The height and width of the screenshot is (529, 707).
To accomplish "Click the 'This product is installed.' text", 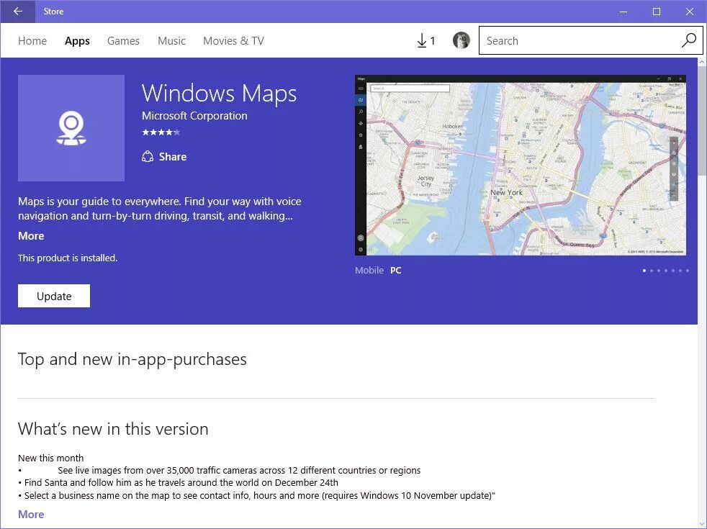I will click(x=68, y=258).
